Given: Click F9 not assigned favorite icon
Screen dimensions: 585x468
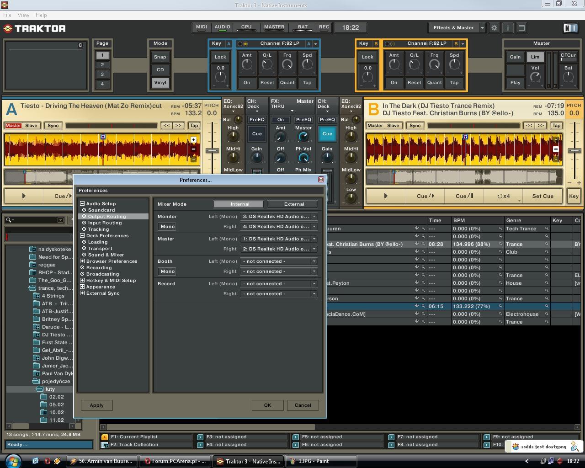Looking at the screenshot, I should [x=487, y=437].
